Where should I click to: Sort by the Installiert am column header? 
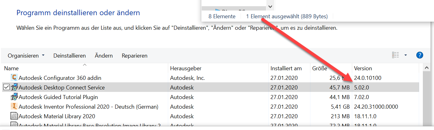[286, 68]
